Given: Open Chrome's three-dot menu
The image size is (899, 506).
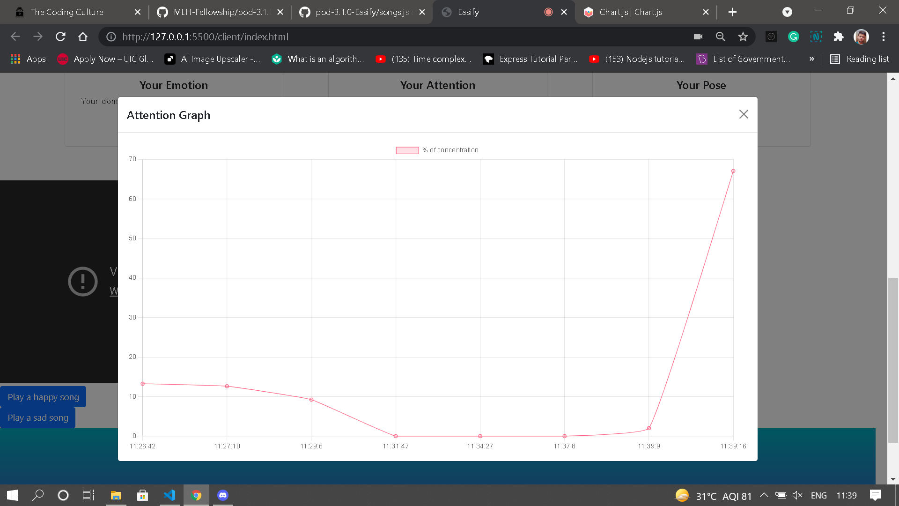Looking at the screenshot, I should 884,37.
